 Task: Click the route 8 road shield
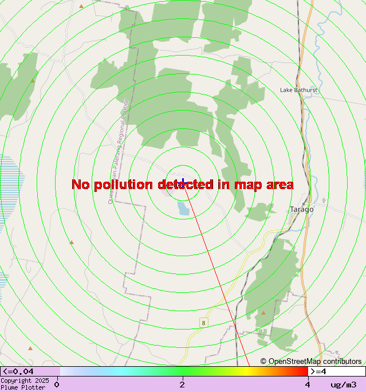[x=203, y=323]
